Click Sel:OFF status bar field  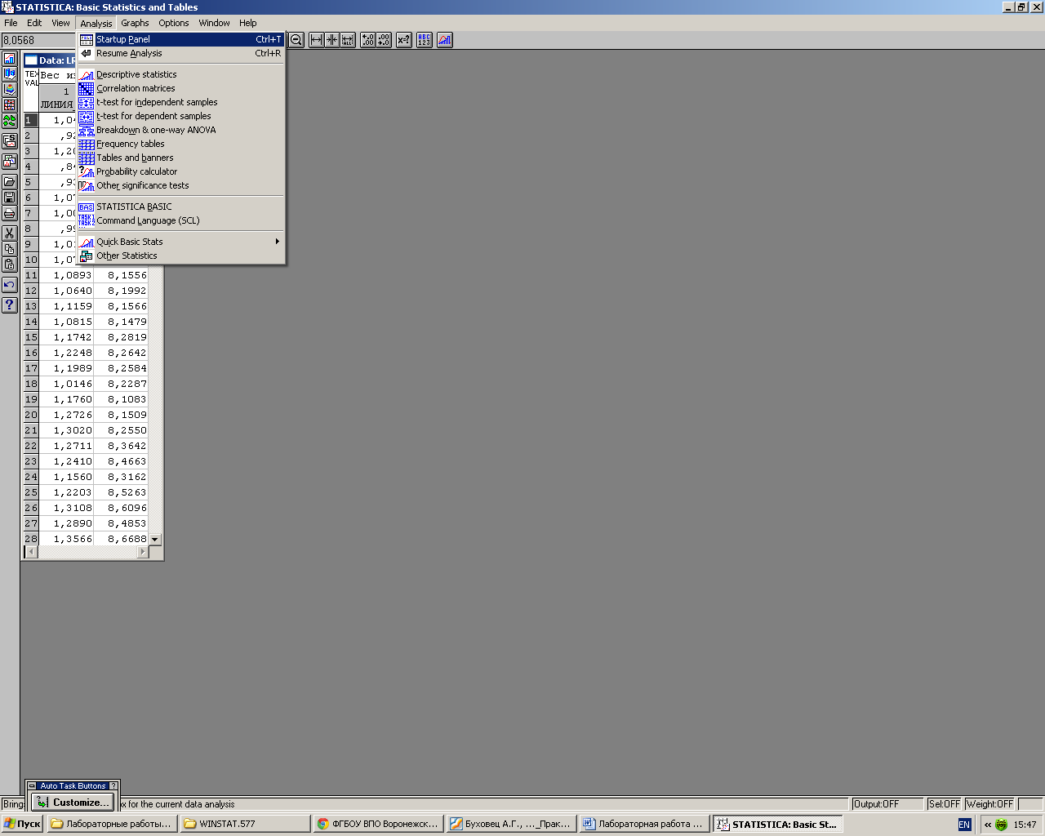coord(945,804)
